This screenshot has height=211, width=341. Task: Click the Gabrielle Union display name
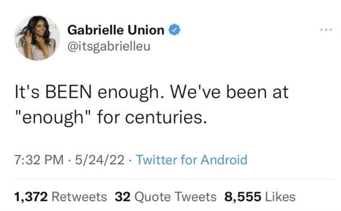click(x=116, y=30)
